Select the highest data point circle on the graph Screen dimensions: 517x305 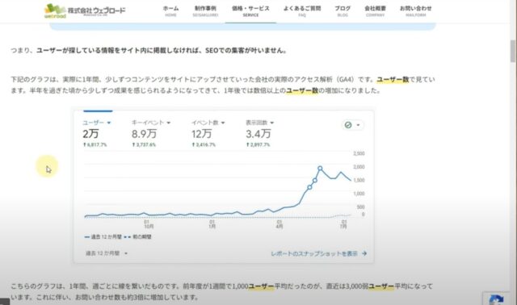pos(320,169)
